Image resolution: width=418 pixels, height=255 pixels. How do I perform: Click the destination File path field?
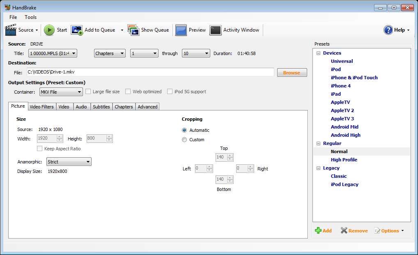[x=150, y=72]
